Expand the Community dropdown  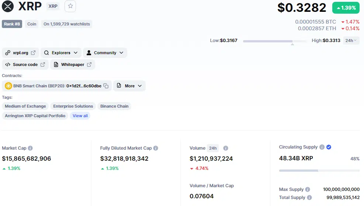(x=105, y=53)
